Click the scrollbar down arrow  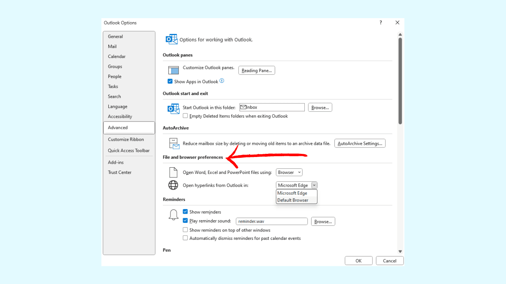pos(400,251)
